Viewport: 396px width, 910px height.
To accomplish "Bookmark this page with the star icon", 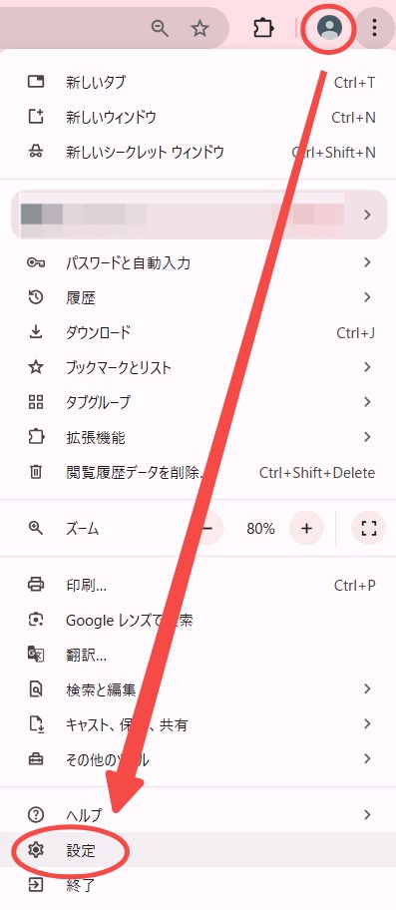I will (200, 28).
